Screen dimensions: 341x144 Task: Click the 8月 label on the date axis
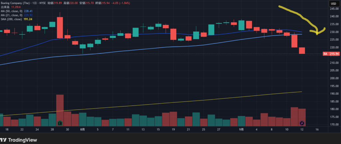point(83,129)
